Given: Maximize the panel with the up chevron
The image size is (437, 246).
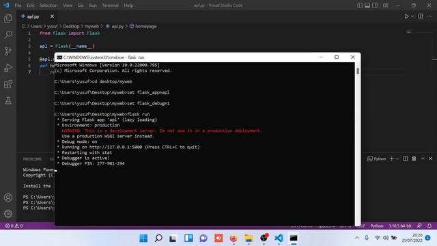Looking at the screenshot, I should [423, 159].
